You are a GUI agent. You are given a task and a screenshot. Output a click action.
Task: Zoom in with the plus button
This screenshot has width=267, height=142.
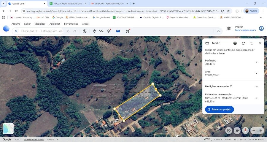(x=260, y=131)
